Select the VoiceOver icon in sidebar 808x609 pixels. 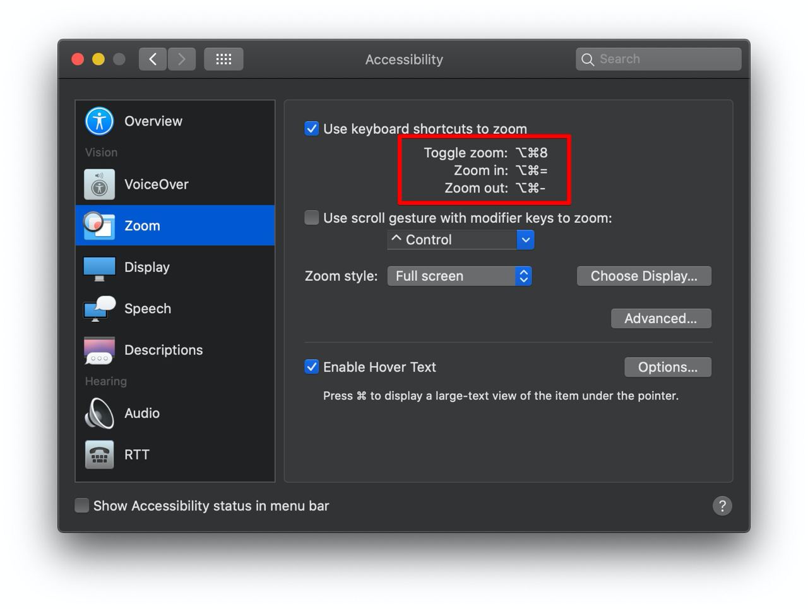(x=99, y=184)
